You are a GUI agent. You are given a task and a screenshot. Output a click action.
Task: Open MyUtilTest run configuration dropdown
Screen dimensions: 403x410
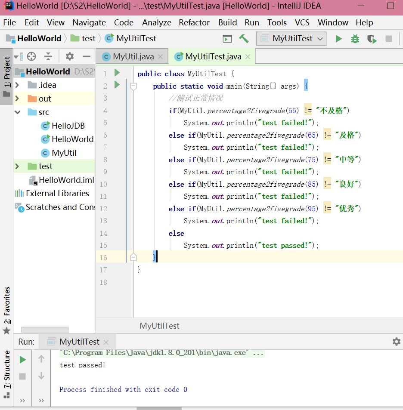click(x=291, y=39)
